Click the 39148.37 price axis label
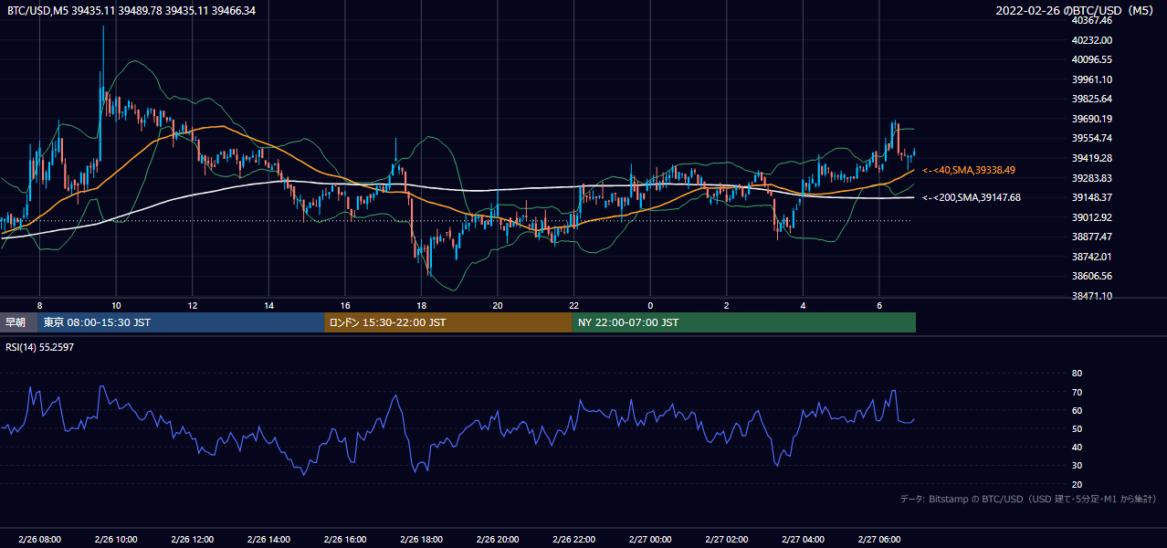 1092,197
